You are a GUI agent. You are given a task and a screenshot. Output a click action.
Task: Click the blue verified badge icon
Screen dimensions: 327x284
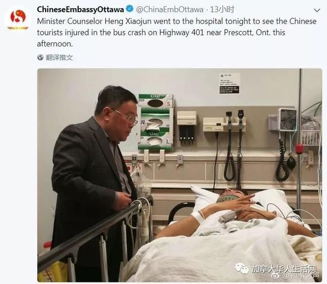click(130, 9)
